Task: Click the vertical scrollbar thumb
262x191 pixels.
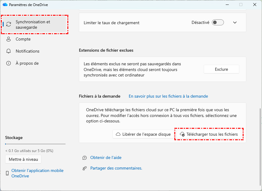Action: (x=260, y=147)
